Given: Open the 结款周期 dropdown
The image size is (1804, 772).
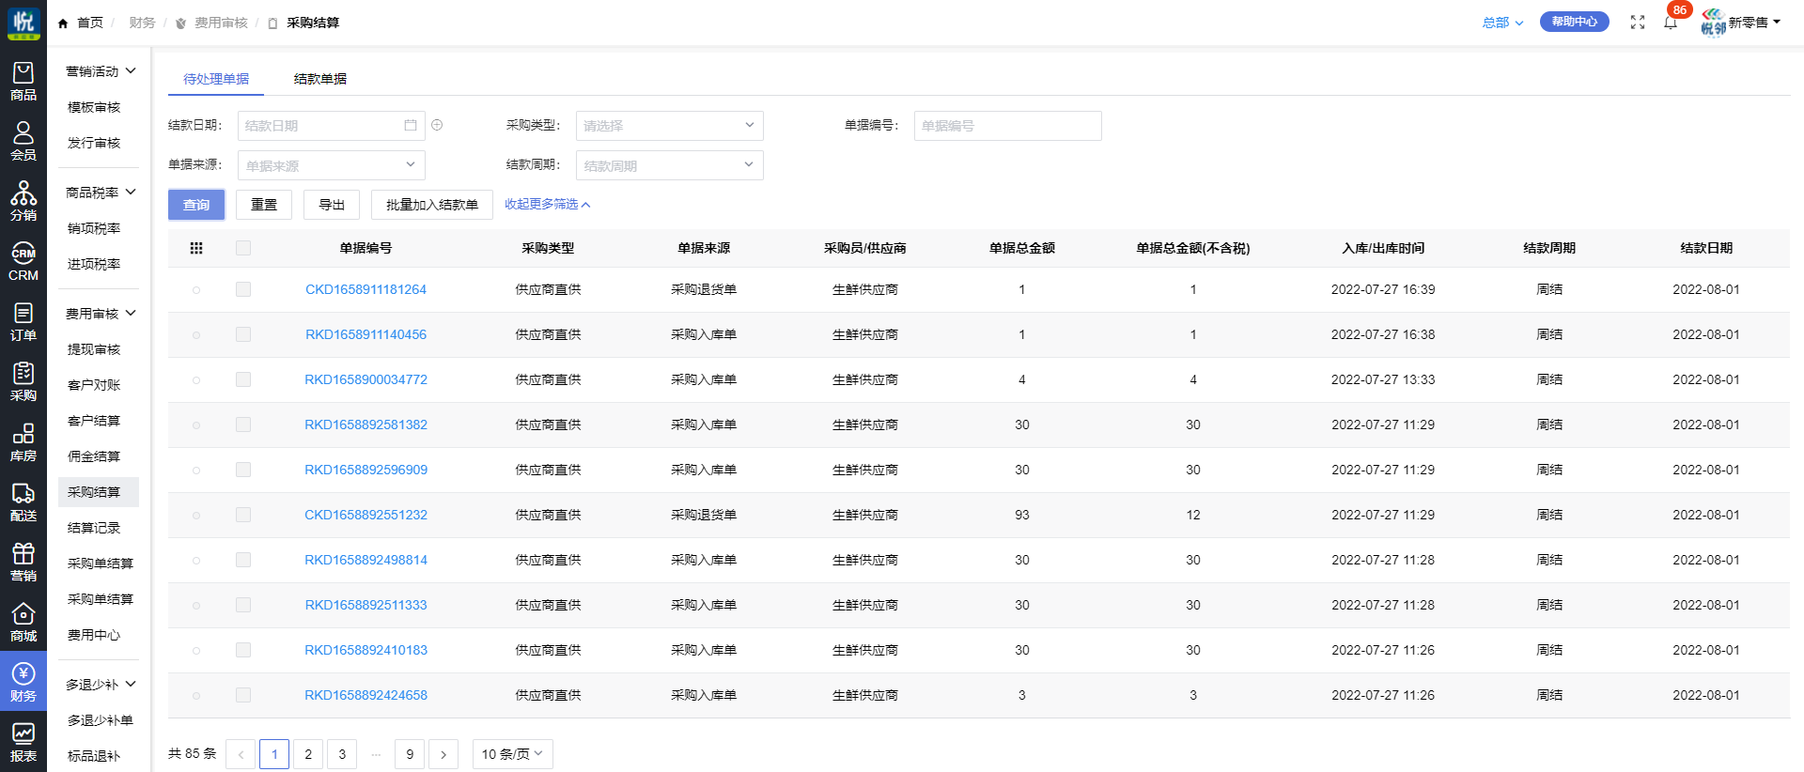Looking at the screenshot, I should [x=669, y=165].
